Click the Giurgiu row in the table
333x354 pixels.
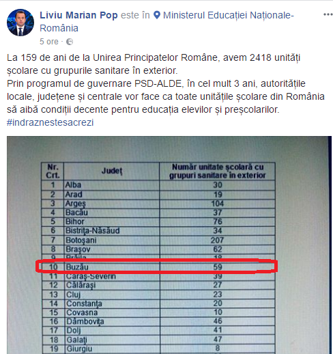(x=158, y=349)
